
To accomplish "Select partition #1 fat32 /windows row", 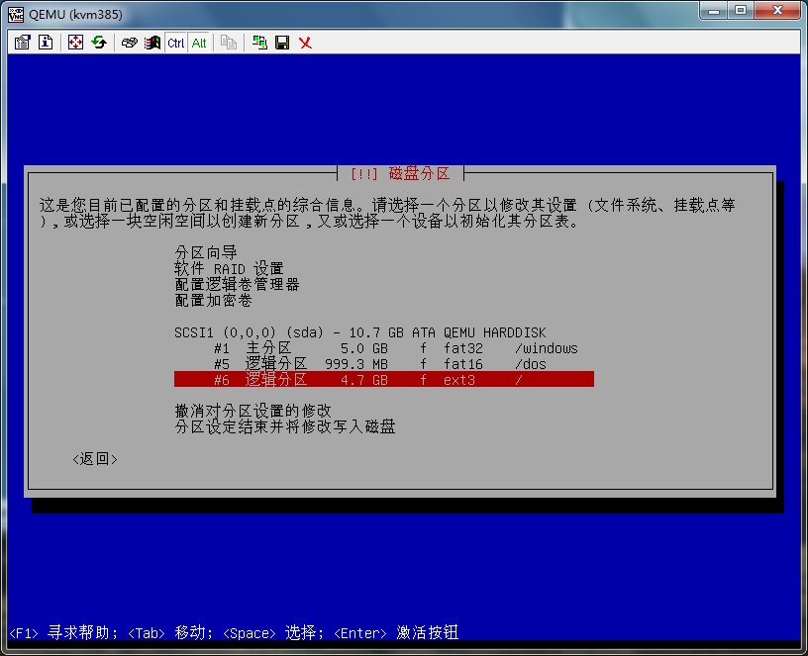I will pos(384,348).
